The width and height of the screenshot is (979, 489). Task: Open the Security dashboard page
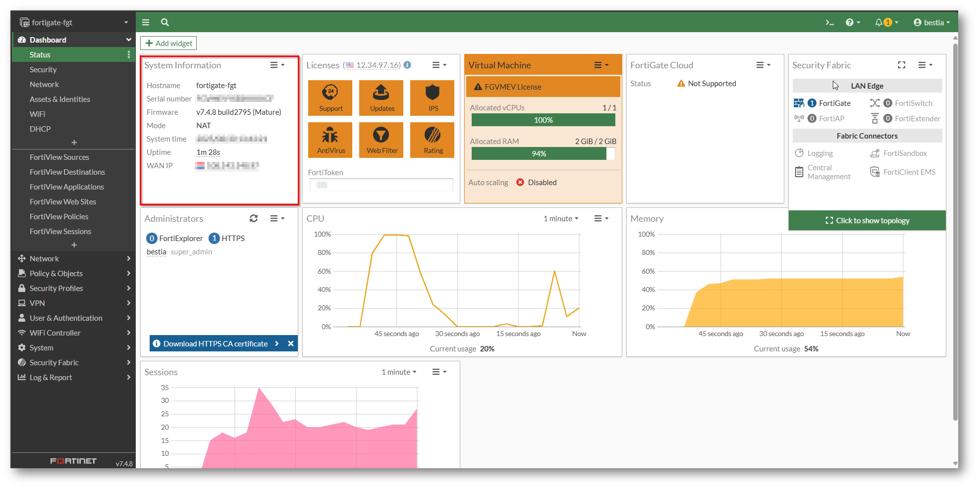43,69
